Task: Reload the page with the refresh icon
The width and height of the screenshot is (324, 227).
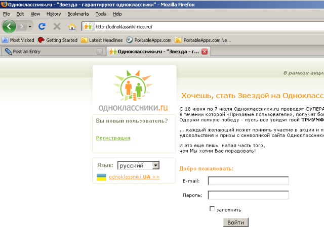Action: (42, 26)
